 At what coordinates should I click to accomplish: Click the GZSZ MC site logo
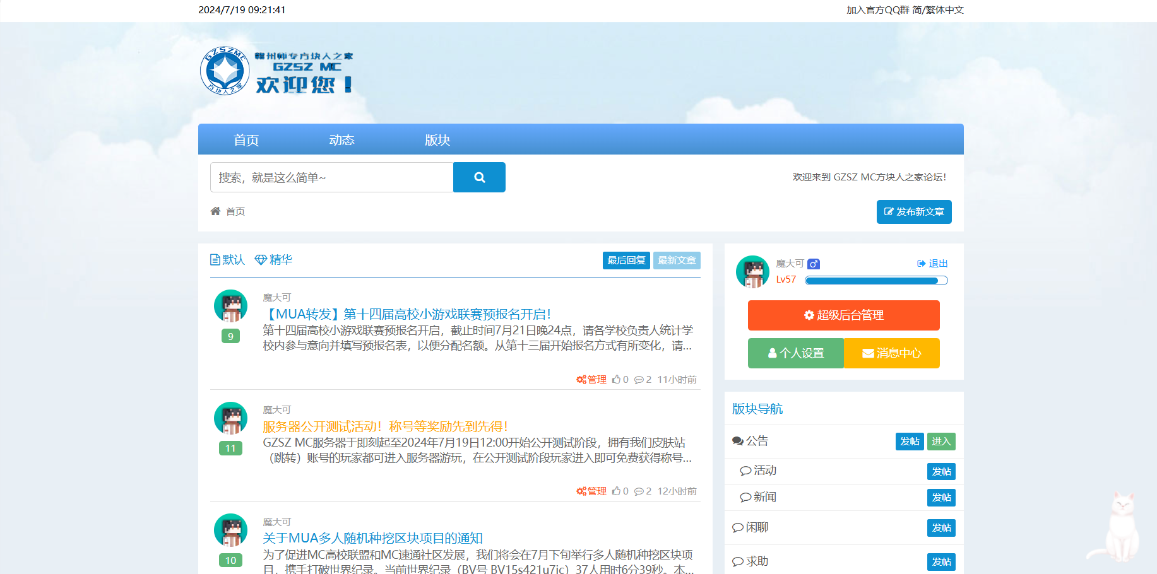[276, 71]
